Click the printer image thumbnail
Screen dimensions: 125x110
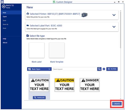click(84, 15)
